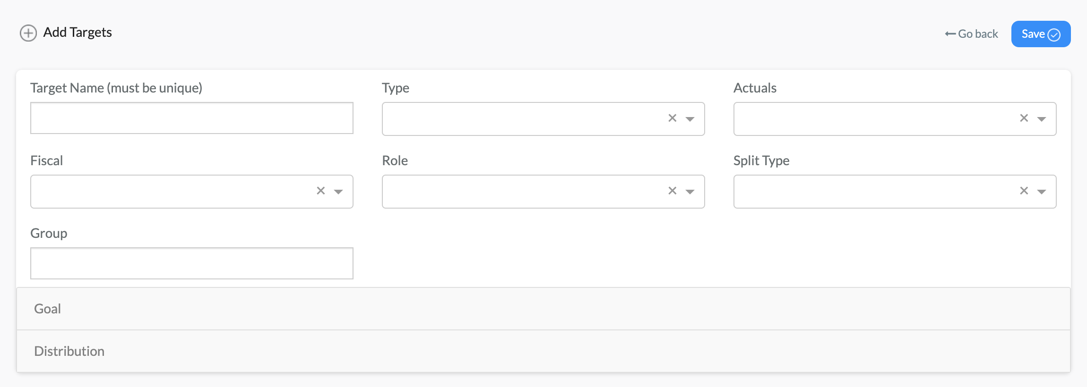The height and width of the screenshot is (387, 1087).
Task: Open the Fiscal dropdown arrow
Action: pos(338,192)
